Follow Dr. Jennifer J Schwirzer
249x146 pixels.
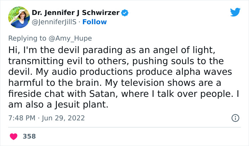point(95,22)
